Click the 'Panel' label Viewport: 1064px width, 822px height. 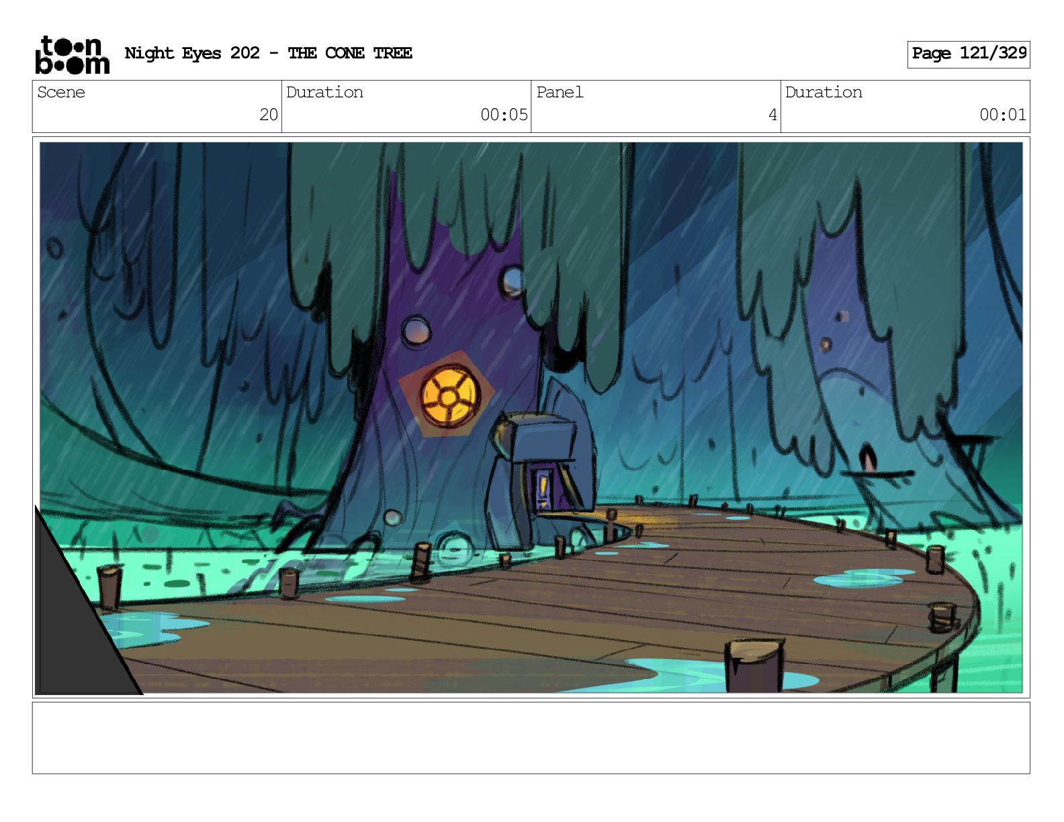(560, 93)
